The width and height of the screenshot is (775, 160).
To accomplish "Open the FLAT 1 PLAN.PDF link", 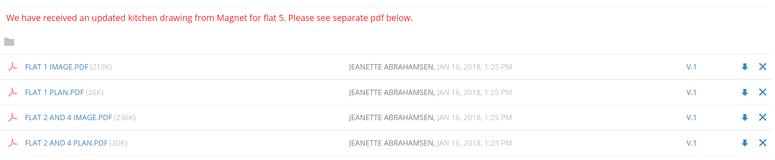I will click(54, 92).
